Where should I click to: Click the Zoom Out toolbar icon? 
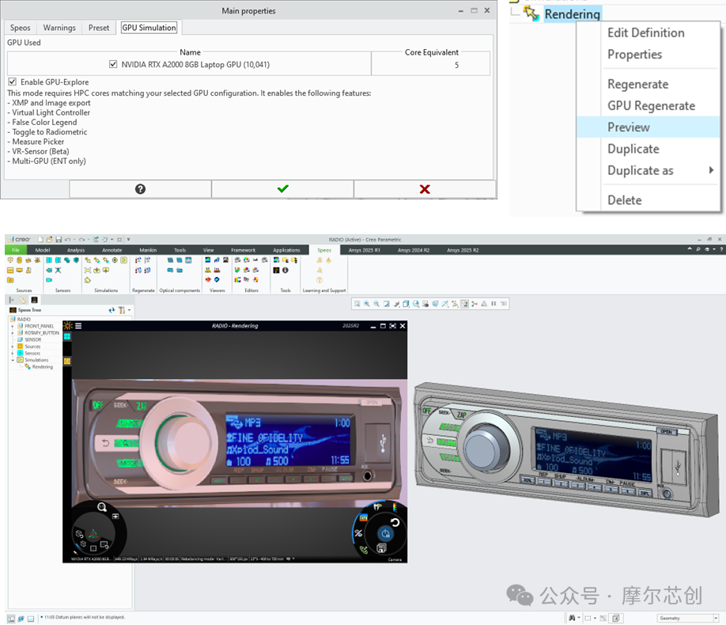tap(376, 304)
